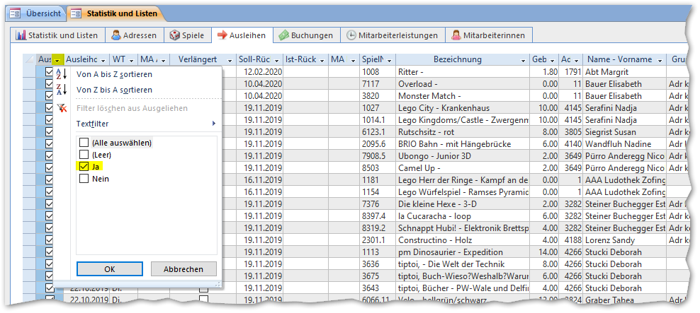Toggle Ausgeliehen checkbox in the Camel Up row
700x313 pixels.
(x=50, y=168)
